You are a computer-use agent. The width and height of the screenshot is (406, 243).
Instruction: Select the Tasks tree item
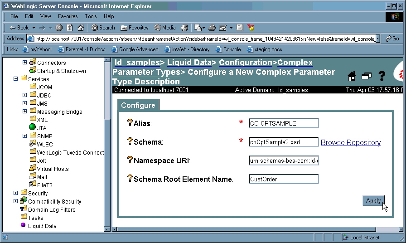pyautogui.click(x=35, y=218)
